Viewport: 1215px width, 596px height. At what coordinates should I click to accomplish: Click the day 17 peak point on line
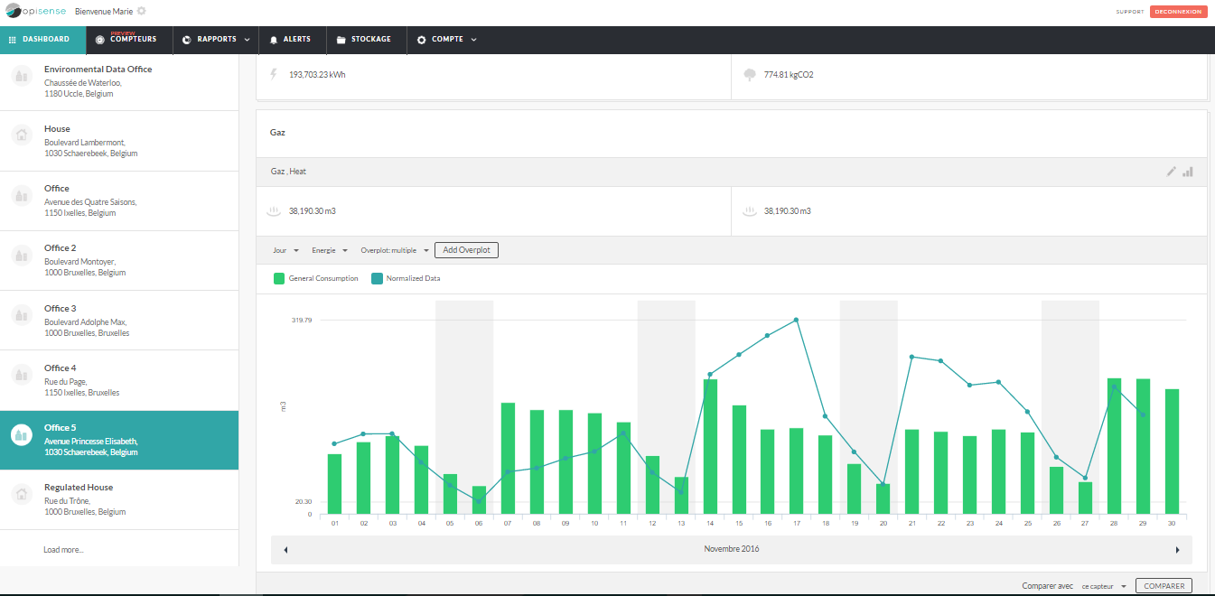click(796, 320)
